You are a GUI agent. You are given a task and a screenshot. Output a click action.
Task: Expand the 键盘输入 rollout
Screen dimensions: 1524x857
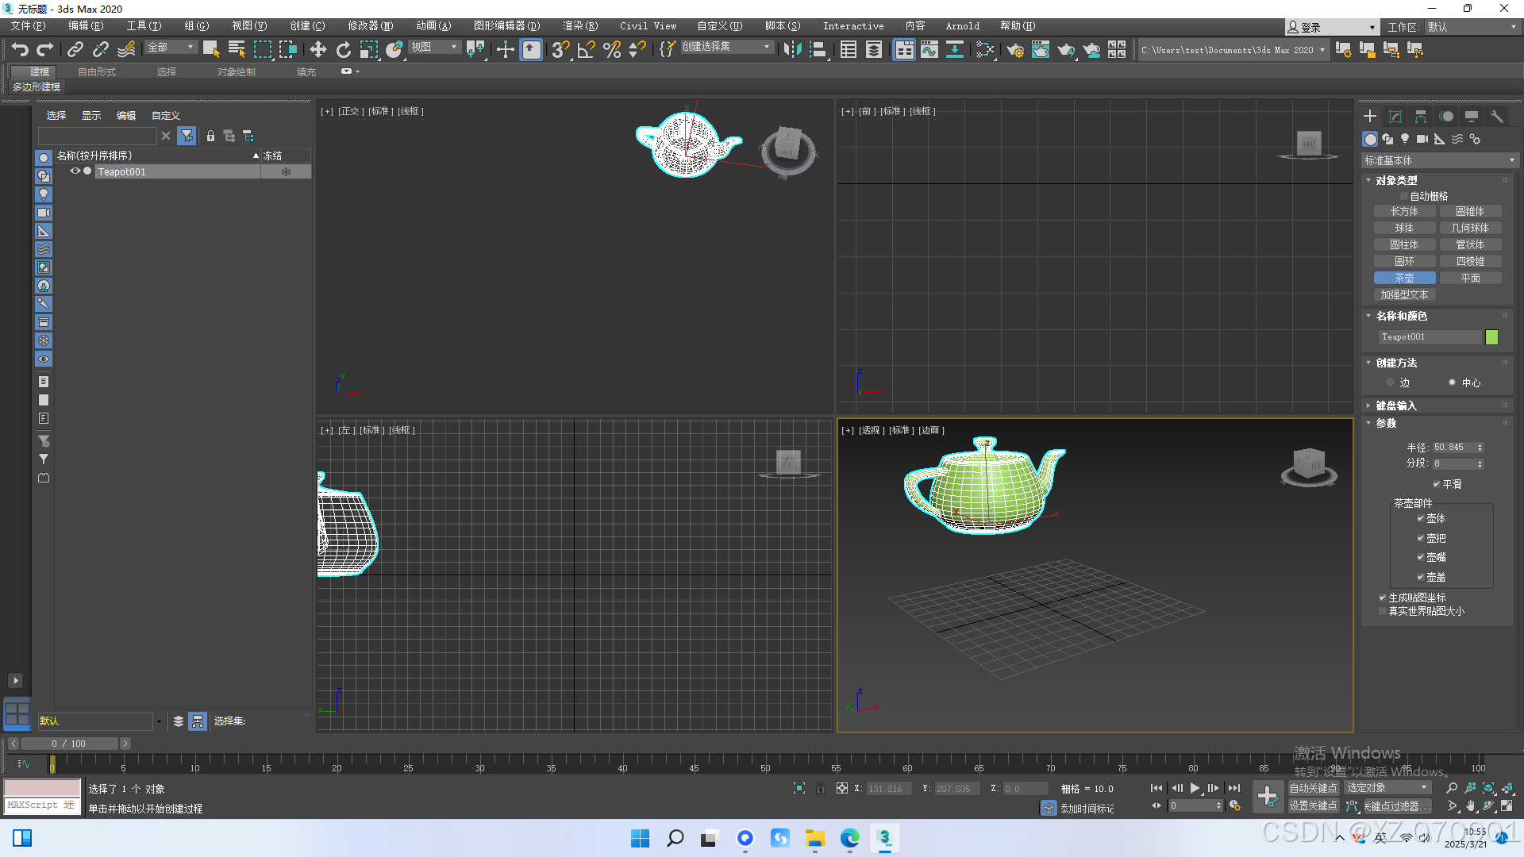pos(1395,405)
